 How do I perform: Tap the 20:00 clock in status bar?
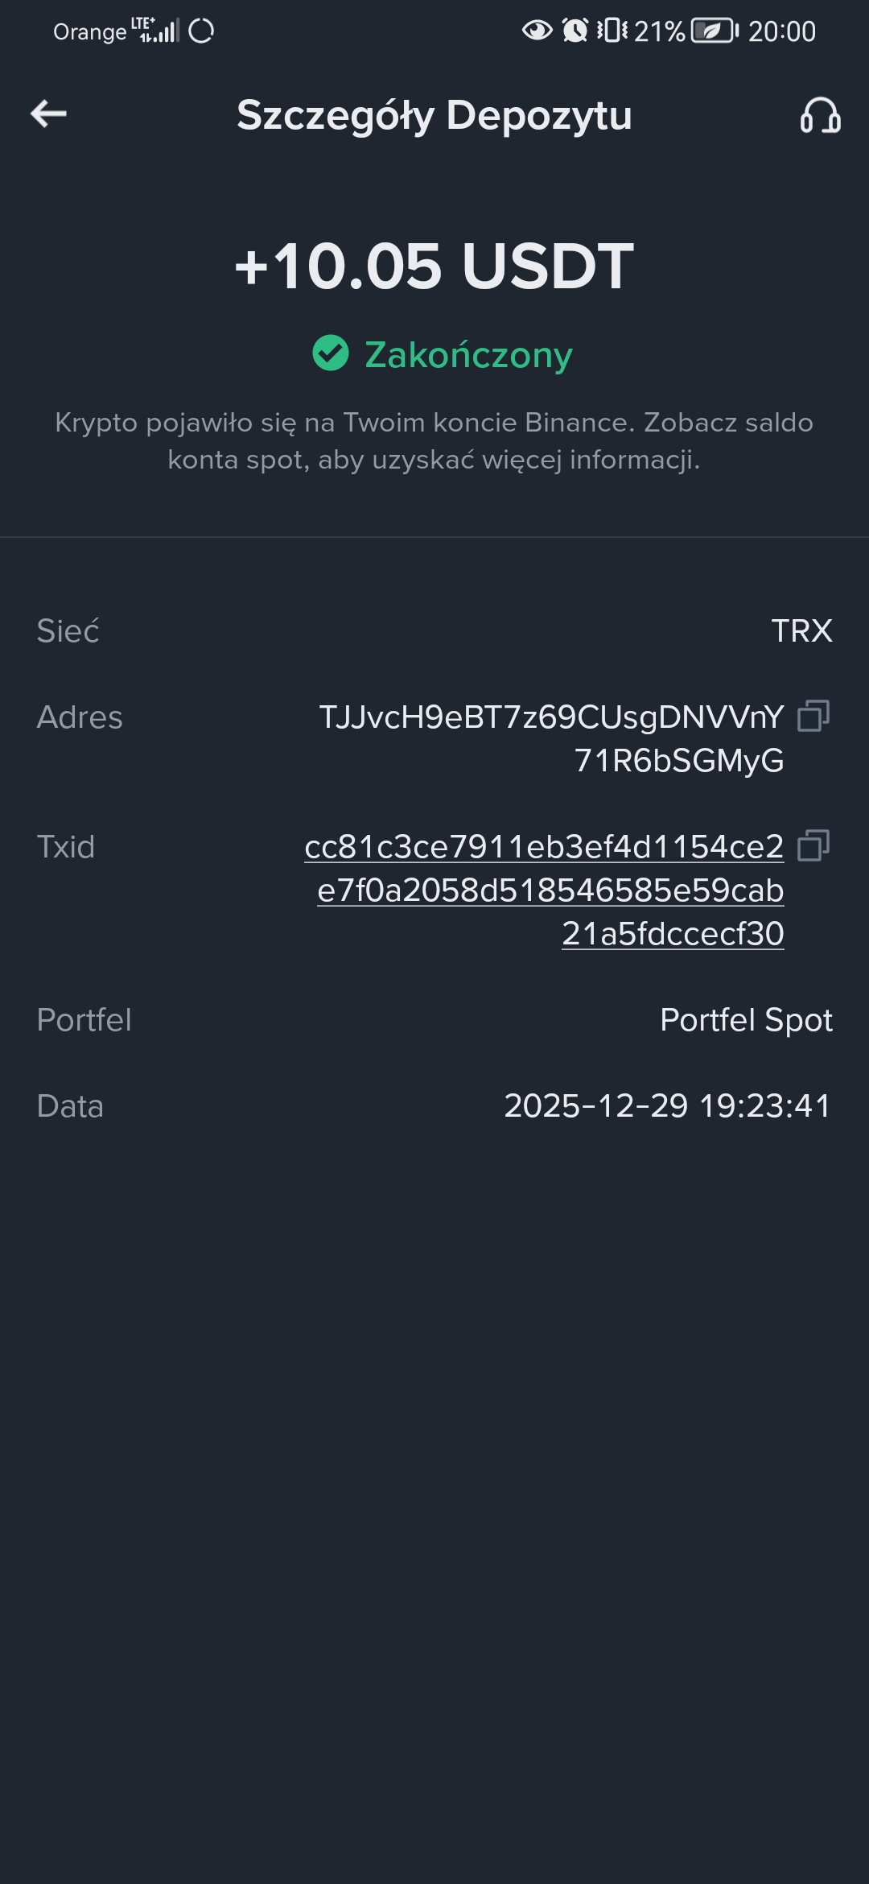[781, 31]
